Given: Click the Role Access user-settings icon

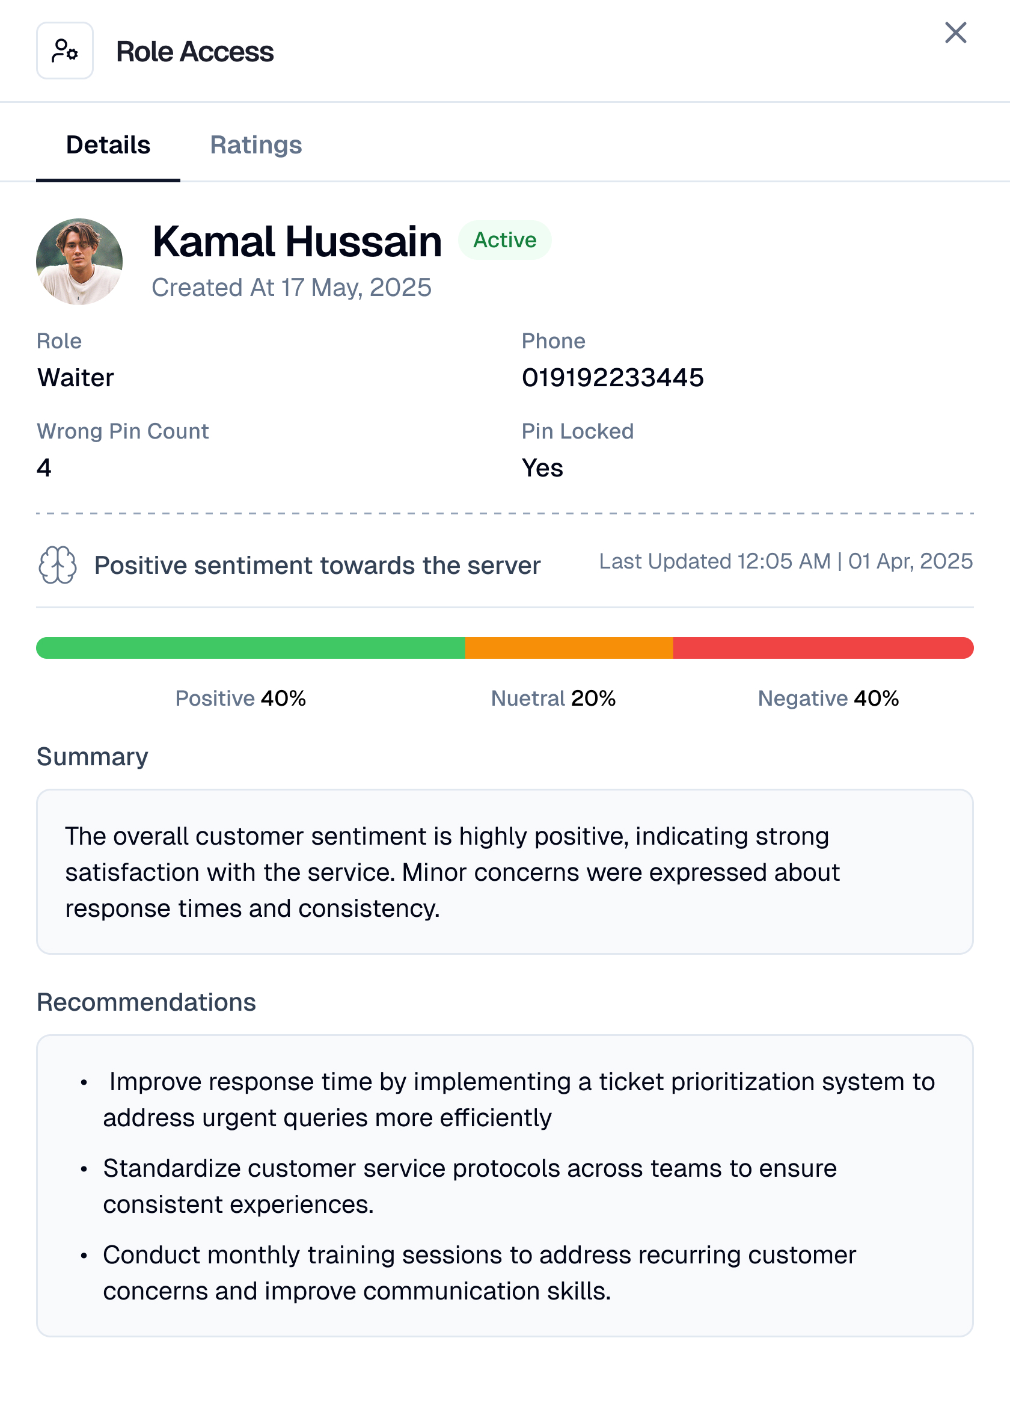Looking at the screenshot, I should pyautogui.click(x=65, y=51).
